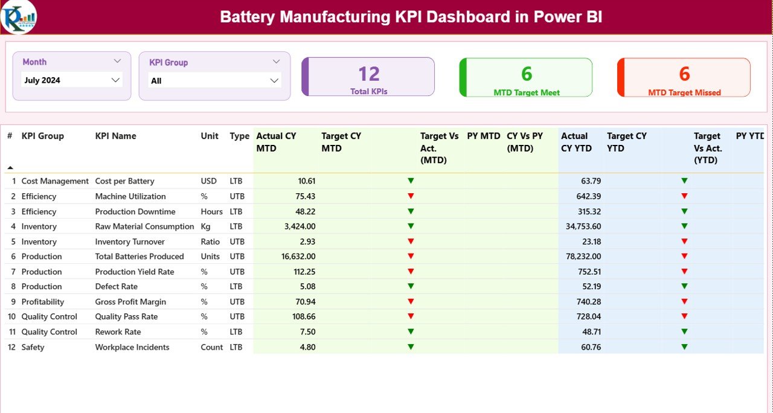The width and height of the screenshot is (773, 413).
Task: Click the red down-triangle for Machine Utilization MTD
Action: click(x=411, y=196)
